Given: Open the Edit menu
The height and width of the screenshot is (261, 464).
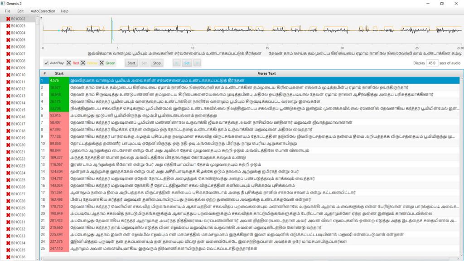Looking at the screenshot, I should (x=20, y=11).
